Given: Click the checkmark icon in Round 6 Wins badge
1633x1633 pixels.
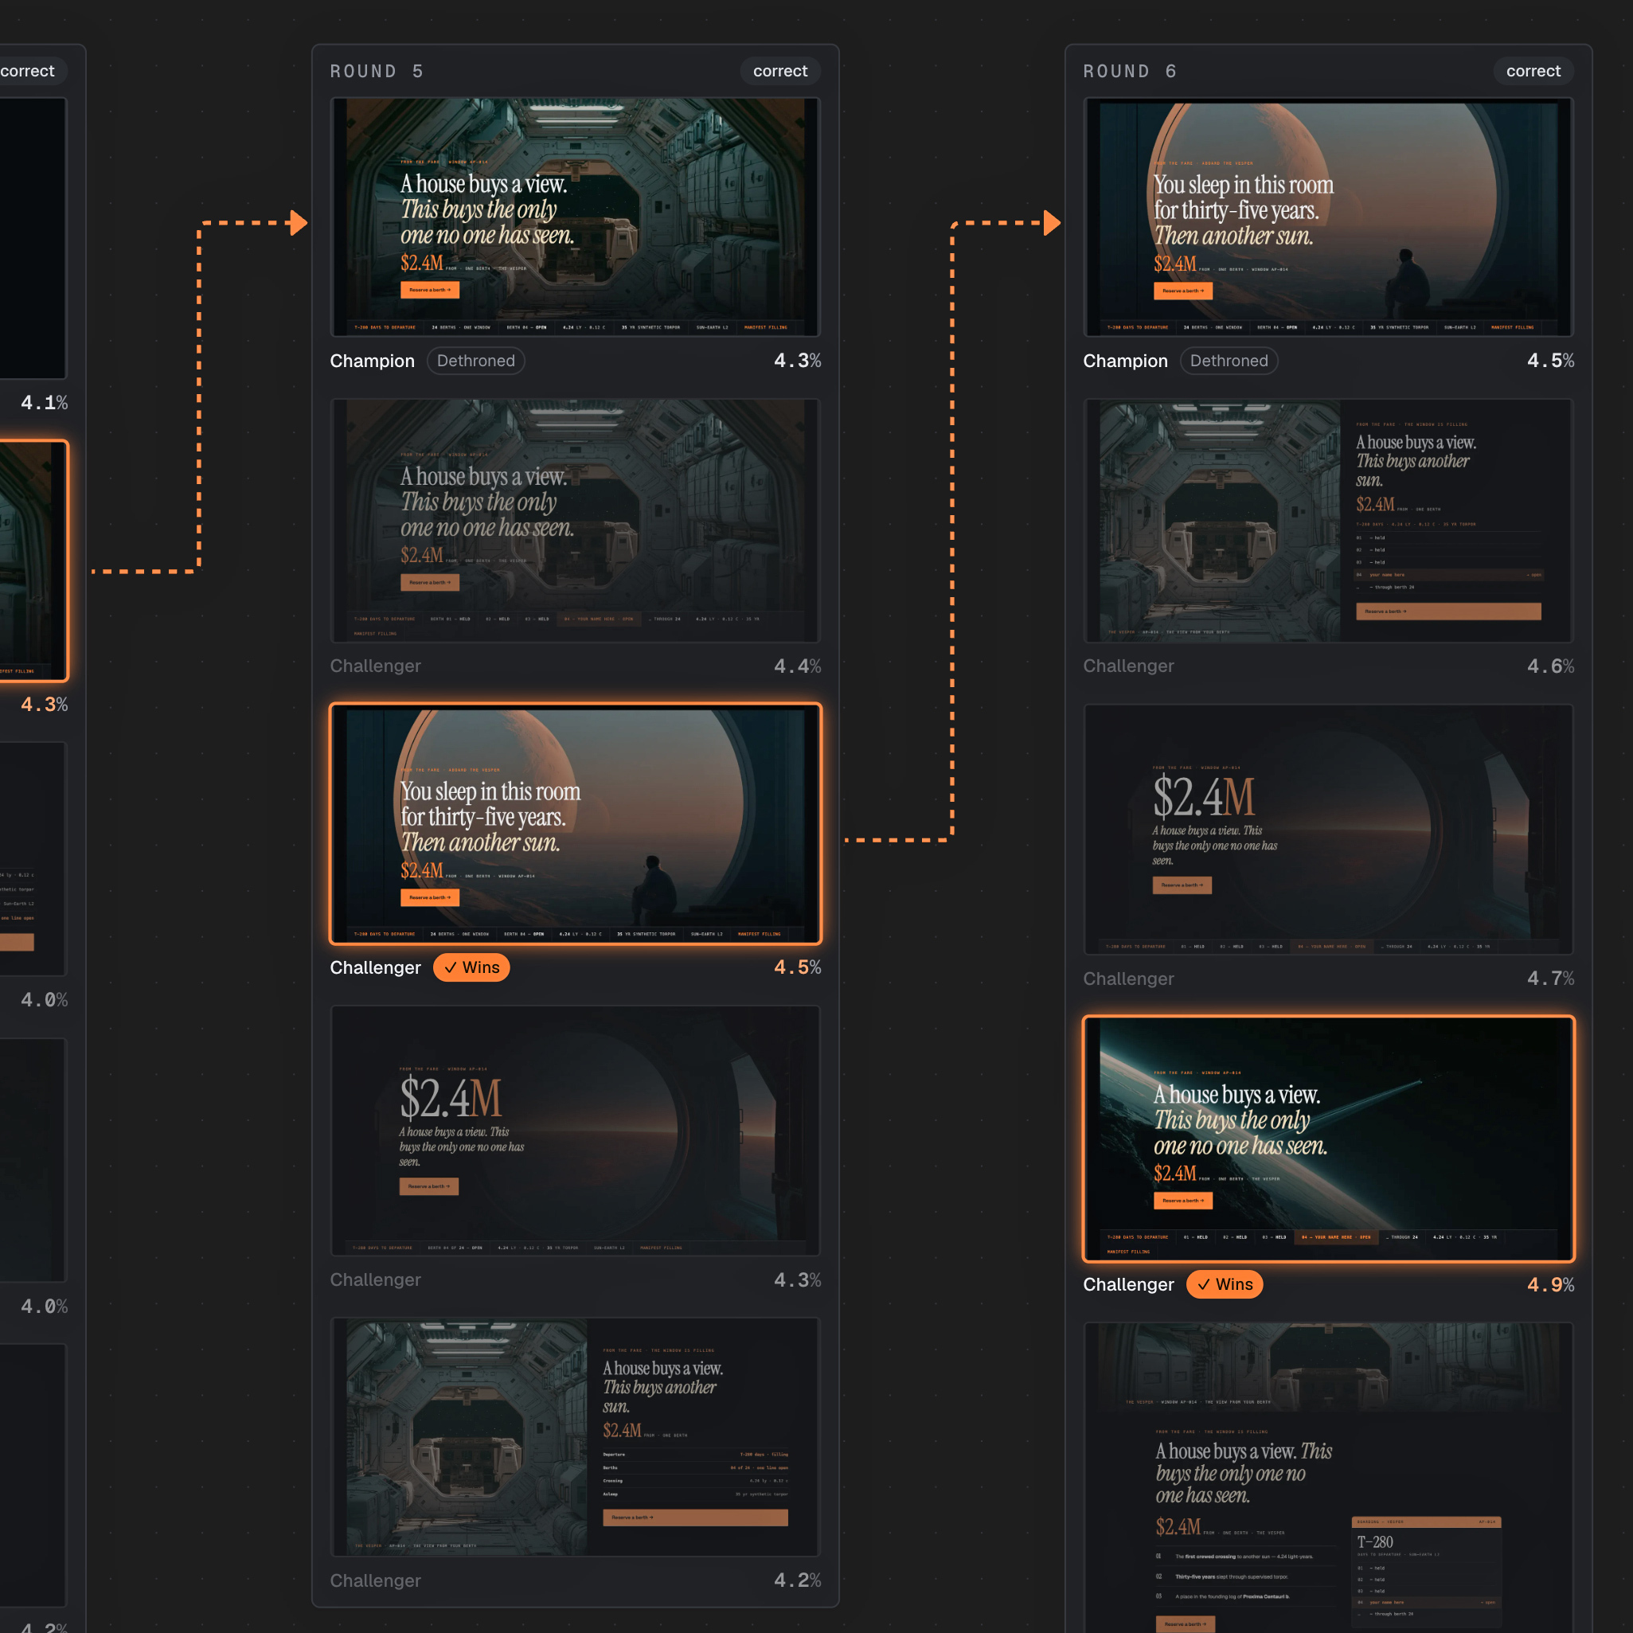Looking at the screenshot, I should 1204,1285.
